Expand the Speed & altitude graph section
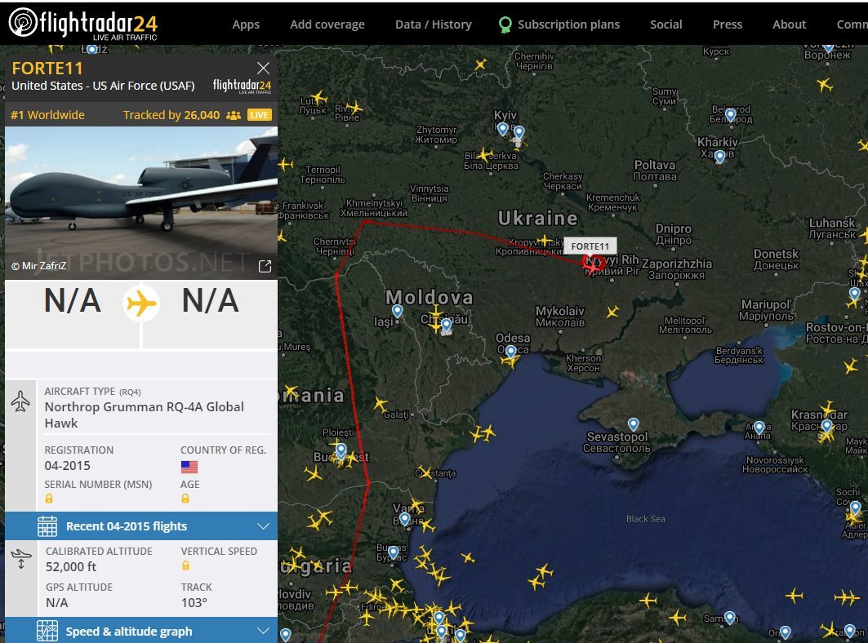868x643 pixels. click(x=141, y=630)
